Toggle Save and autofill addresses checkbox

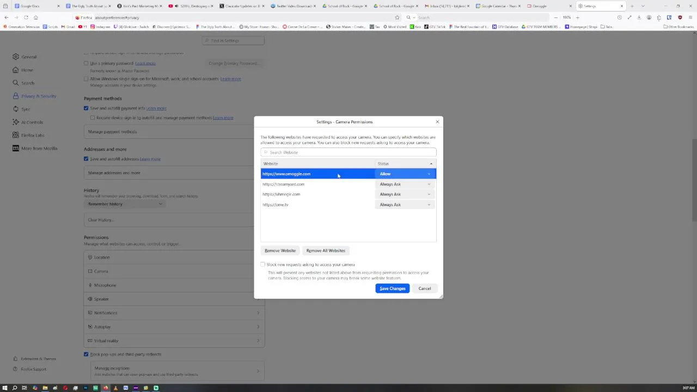pyautogui.click(x=86, y=159)
